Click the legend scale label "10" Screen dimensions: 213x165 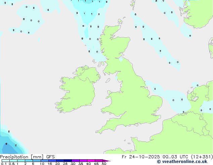(x=42, y=164)
